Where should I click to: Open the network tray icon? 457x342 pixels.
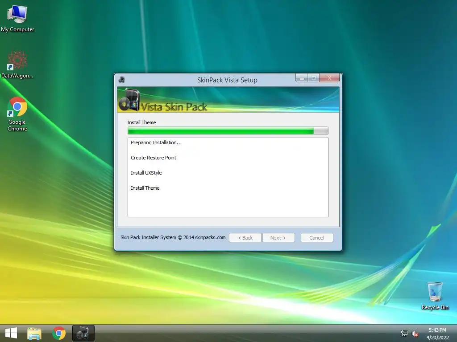point(404,333)
